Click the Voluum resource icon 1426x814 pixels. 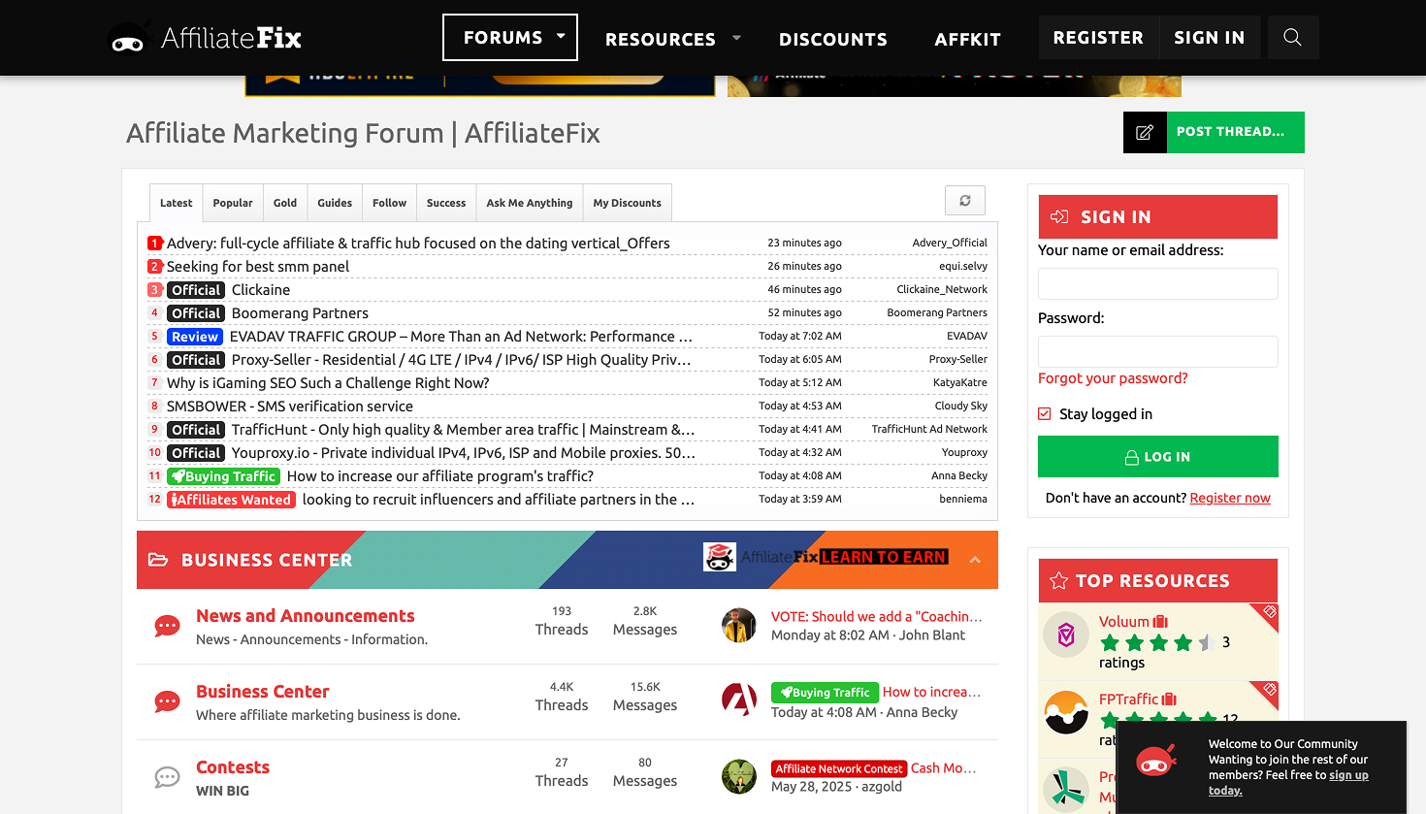pyautogui.click(x=1066, y=635)
